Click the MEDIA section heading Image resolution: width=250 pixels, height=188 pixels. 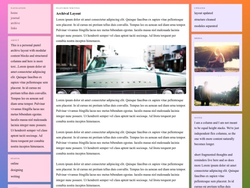[198, 38]
